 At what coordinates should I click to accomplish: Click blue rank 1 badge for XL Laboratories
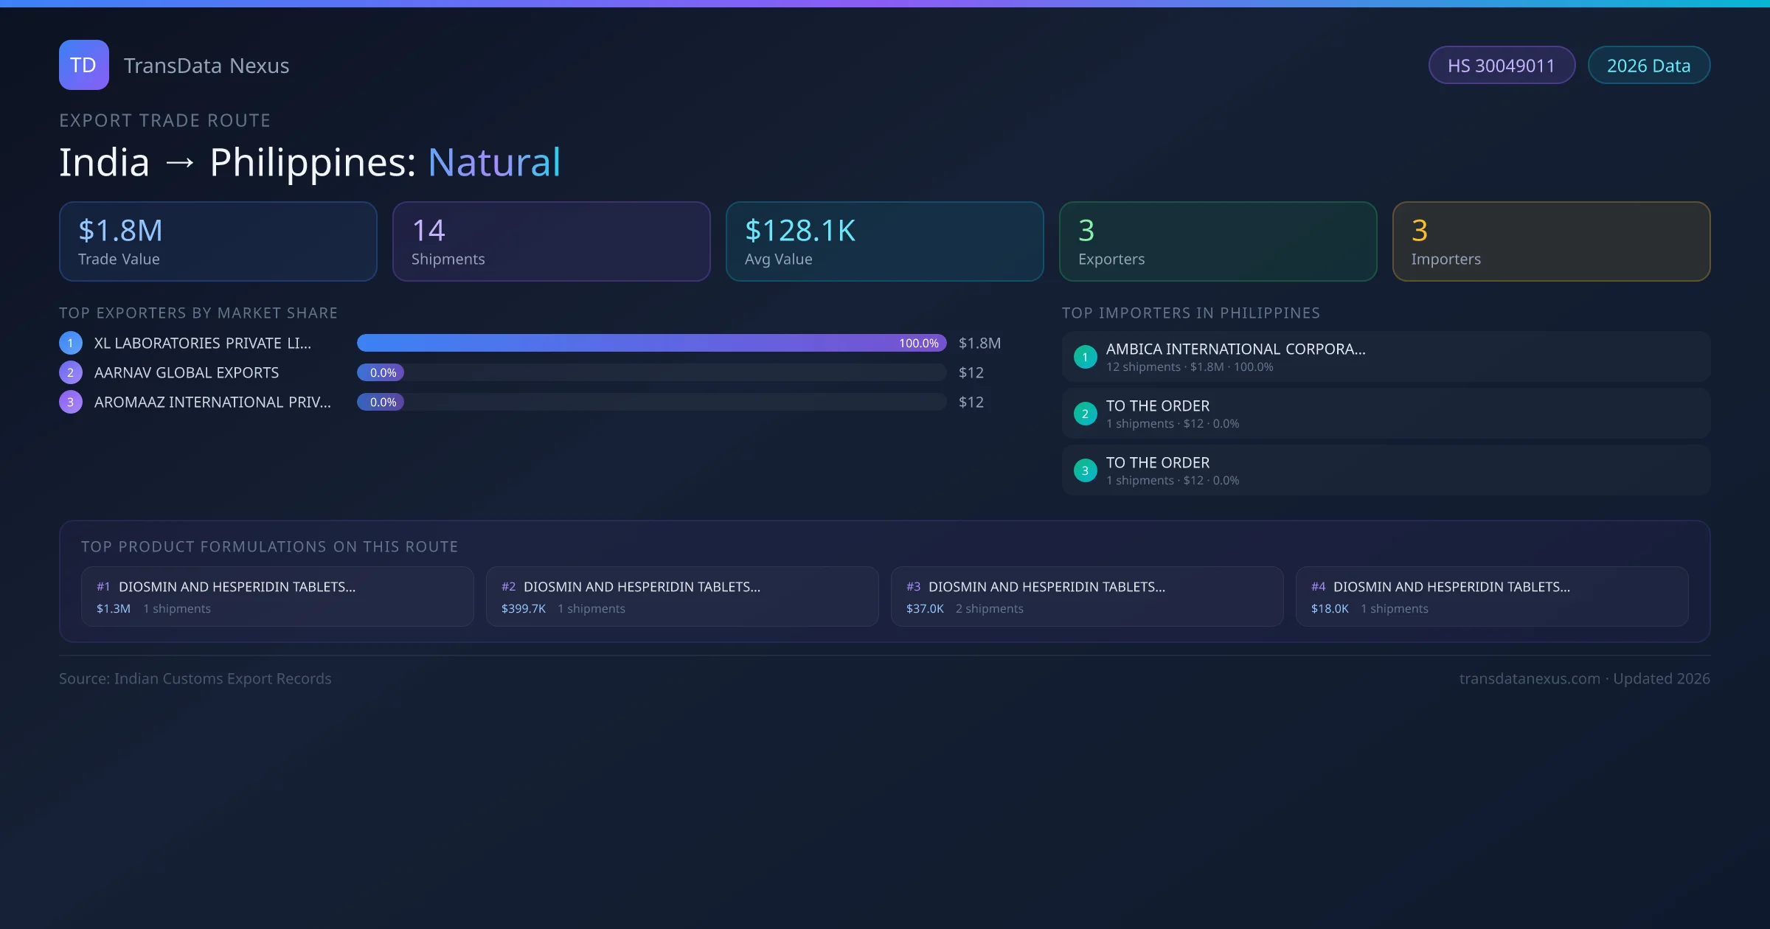[71, 343]
